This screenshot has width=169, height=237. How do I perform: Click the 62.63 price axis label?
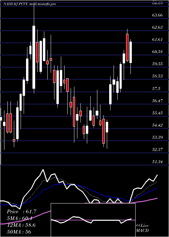pyautogui.click(x=158, y=27)
